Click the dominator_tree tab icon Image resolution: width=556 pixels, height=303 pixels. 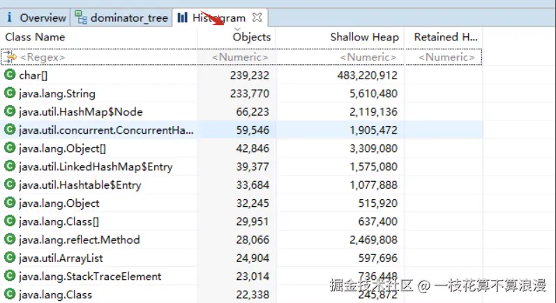(81, 17)
